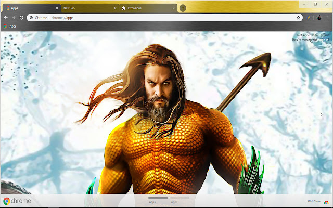Screen dimensions: 333x208
Task: Maximize the browser window
Action: click(x=315, y=4)
